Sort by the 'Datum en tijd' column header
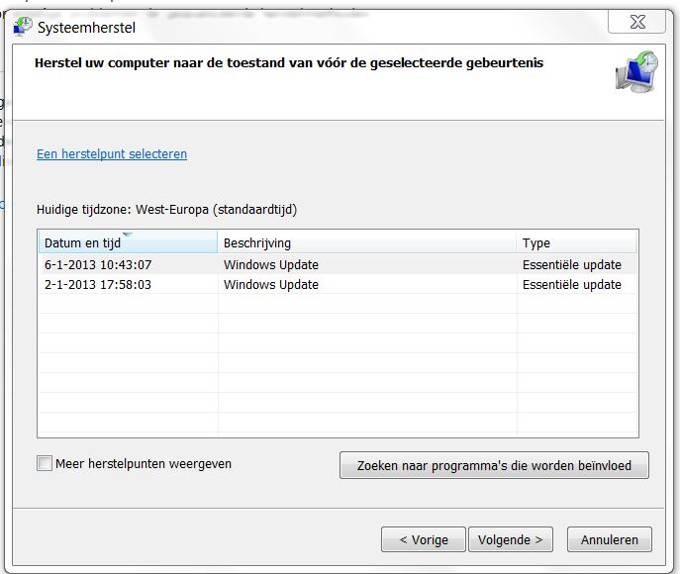This screenshot has height=574, width=680. [x=128, y=242]
